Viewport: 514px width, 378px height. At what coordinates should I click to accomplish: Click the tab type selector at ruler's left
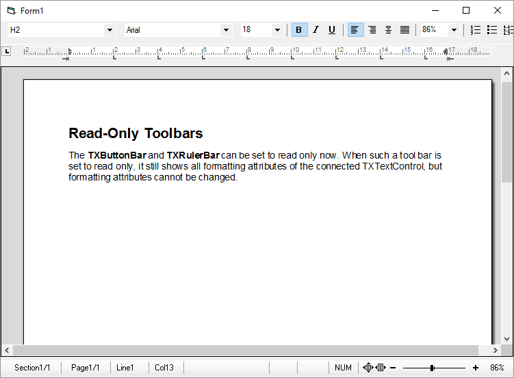coord(7,51)
